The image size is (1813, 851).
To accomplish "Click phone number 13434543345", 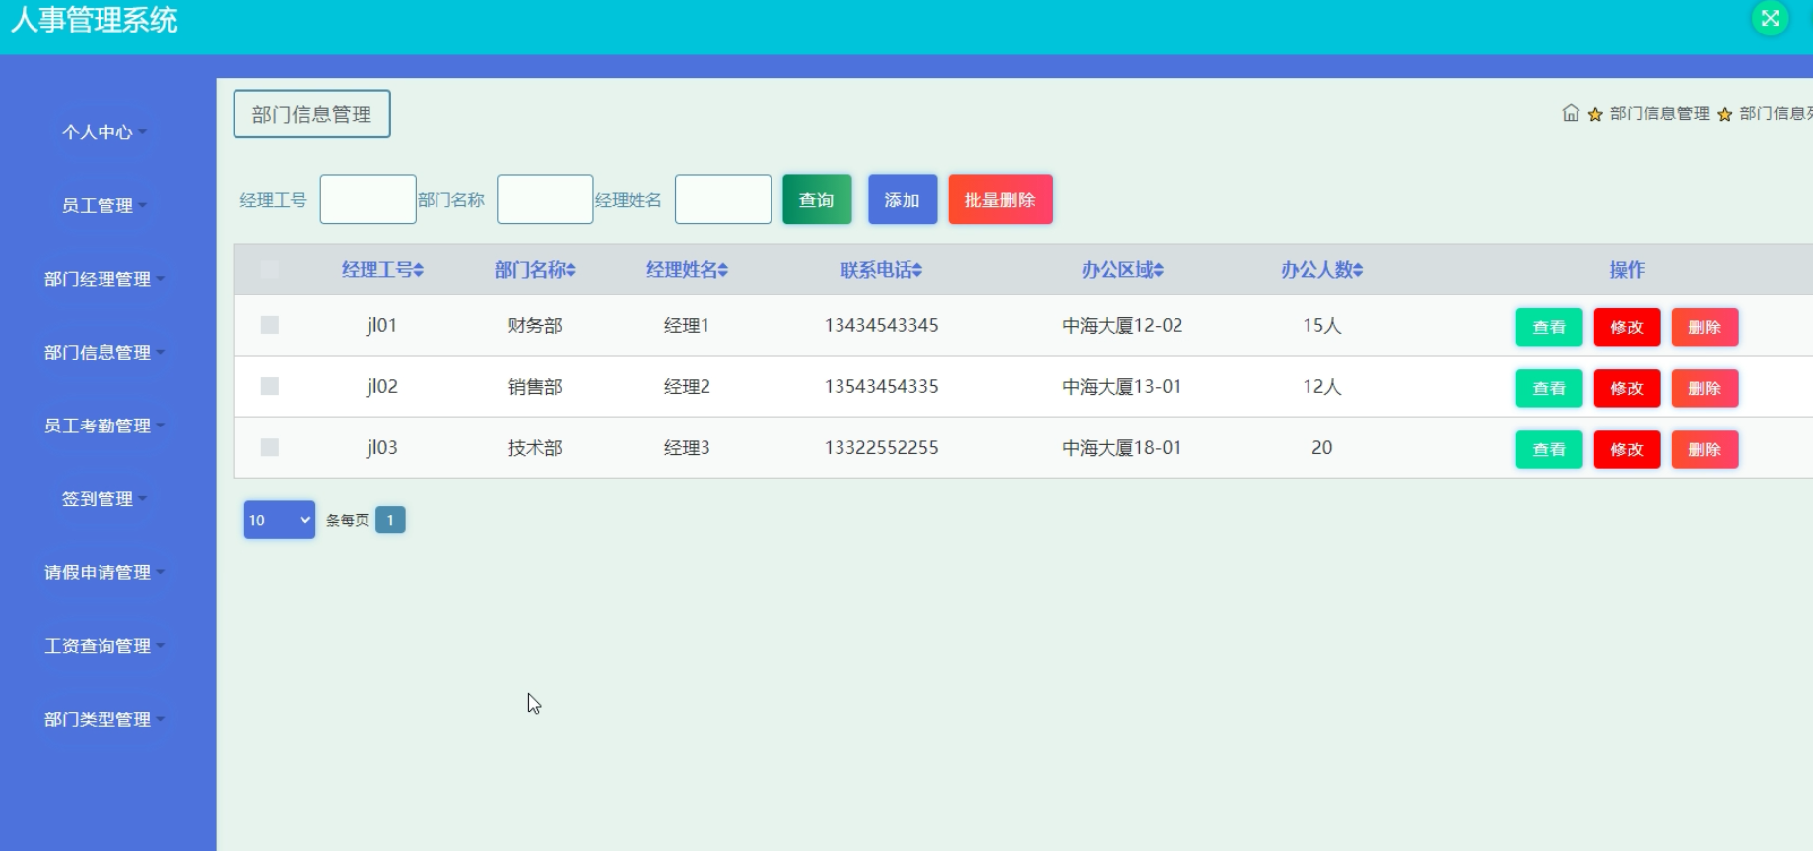I will pyautogui.click(x=881, y=325).
